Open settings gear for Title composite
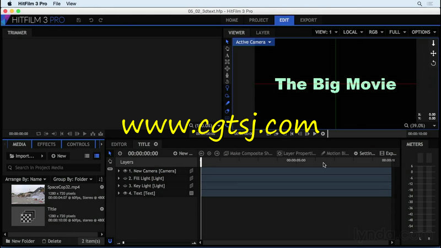The height and width of the screenshot is (248, 441). pyautogui.click(x=102, y=209)
